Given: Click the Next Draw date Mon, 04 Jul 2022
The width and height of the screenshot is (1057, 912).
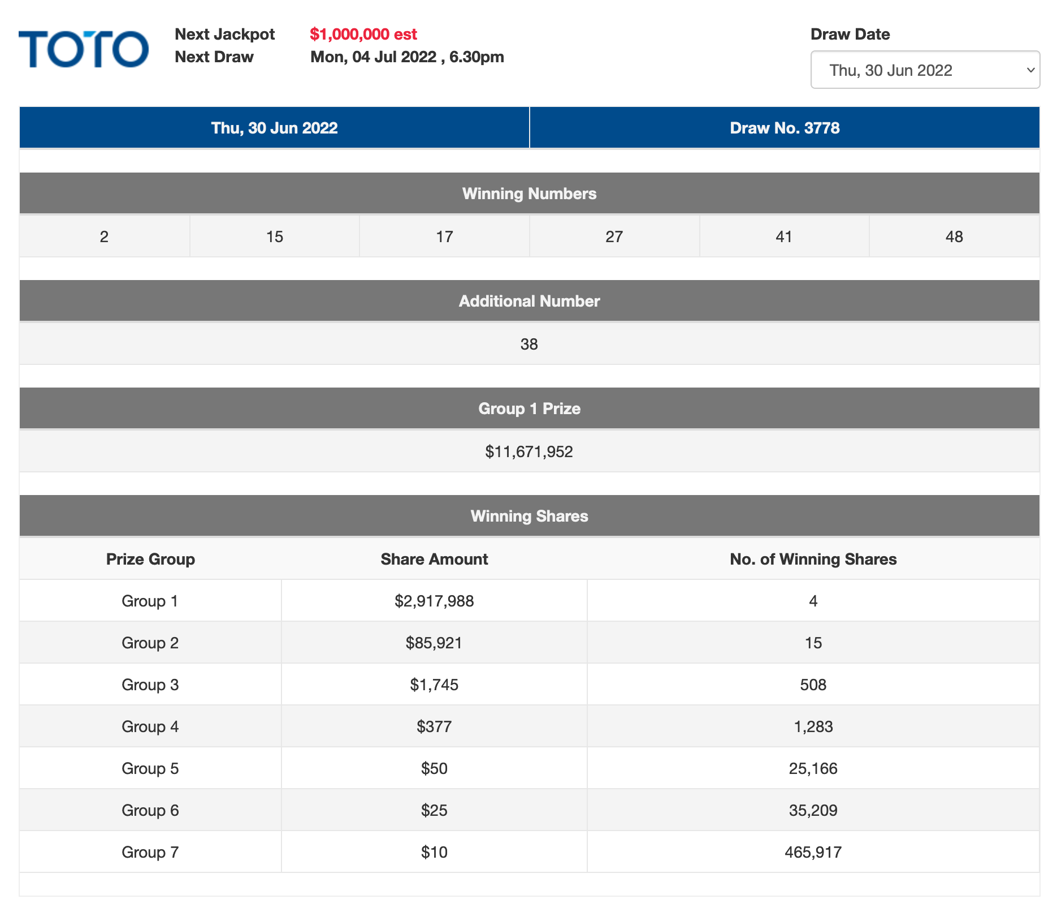Looking at the screenshot, I should pos(406,57).
